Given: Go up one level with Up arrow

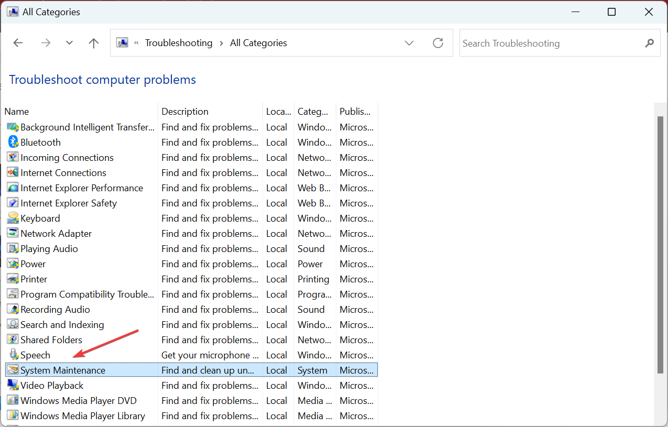Looking at the screenshot, I should [94, 43].
